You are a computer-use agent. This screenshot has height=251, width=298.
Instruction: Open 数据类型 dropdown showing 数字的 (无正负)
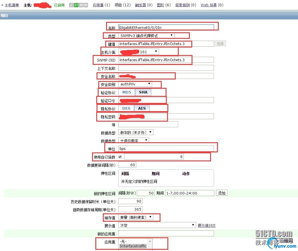[x=136, y=132]
